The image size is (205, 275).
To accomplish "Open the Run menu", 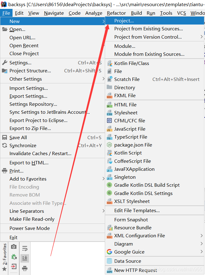I will (151, 13).
